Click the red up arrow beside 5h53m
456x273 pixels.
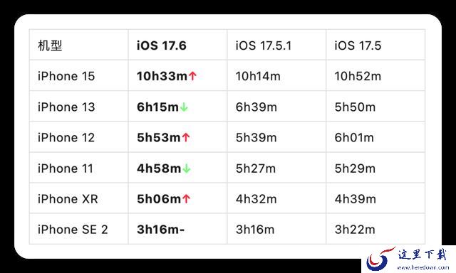point(186,137)
